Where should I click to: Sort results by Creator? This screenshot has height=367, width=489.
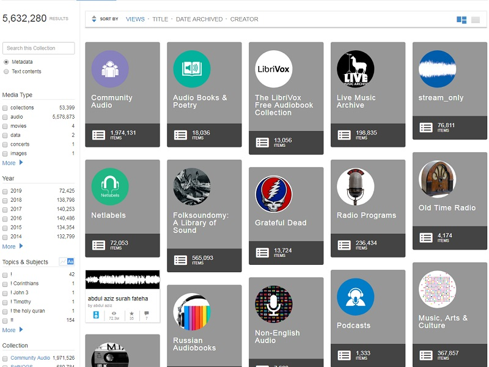pos(244,20)
